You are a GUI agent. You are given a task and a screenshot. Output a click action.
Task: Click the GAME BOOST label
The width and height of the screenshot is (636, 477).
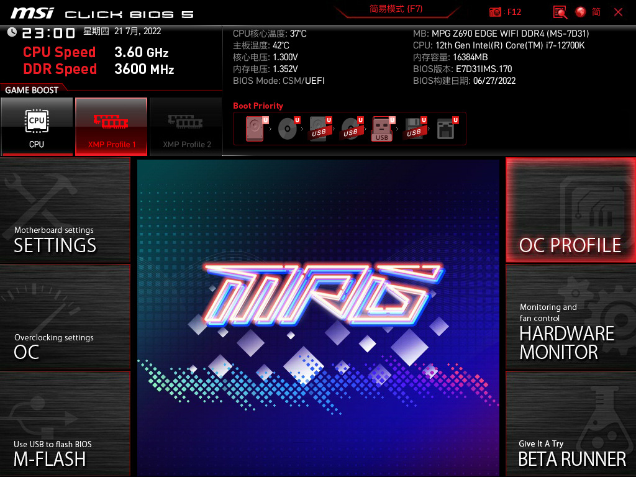coord(32,90)
